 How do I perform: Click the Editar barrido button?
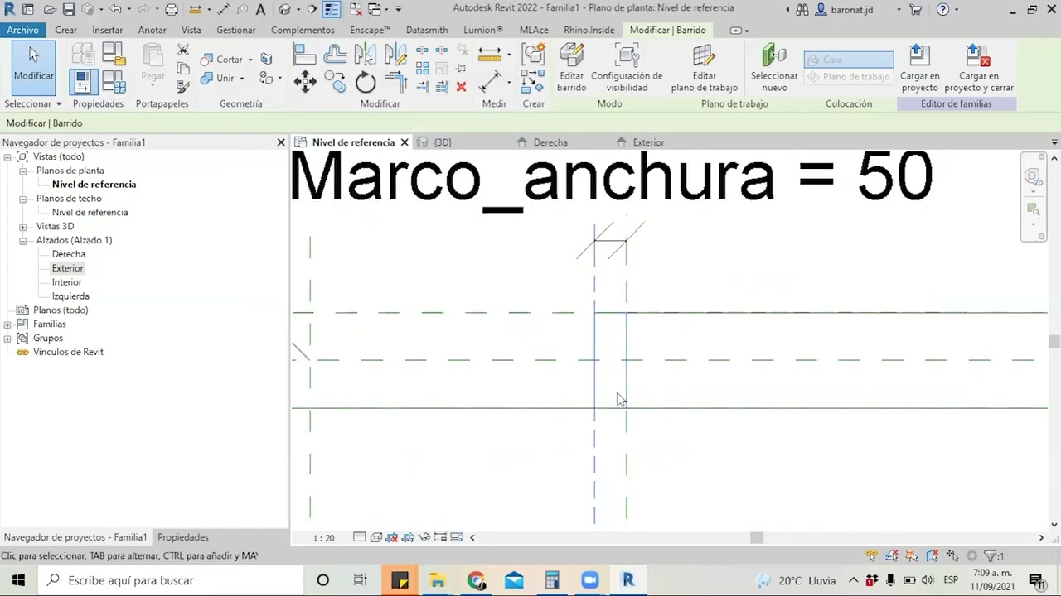pos(571,67)
